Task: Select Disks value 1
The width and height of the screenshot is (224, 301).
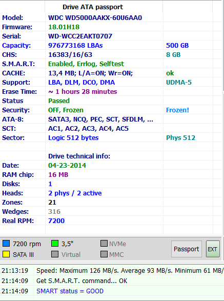Action: [50, 184]
